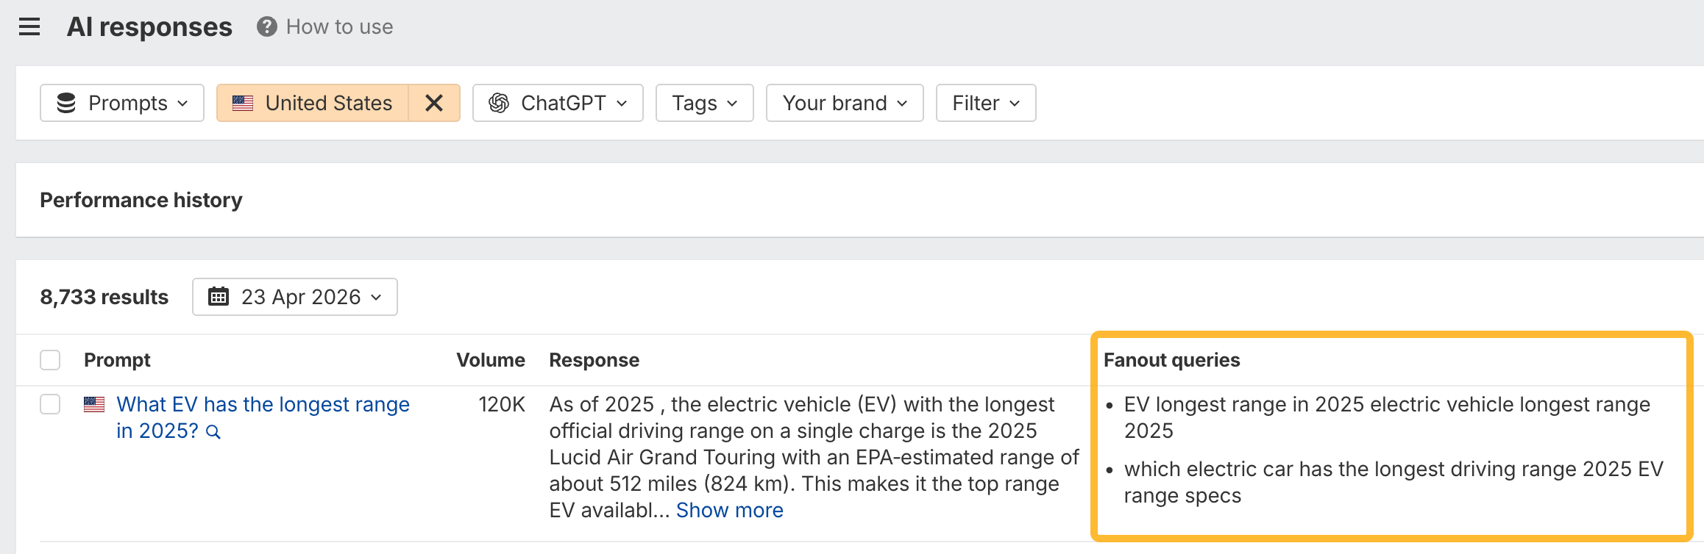This screenshot has width=1704, height=554.
Task: Open the Tags dropdown
Action: 703,103
